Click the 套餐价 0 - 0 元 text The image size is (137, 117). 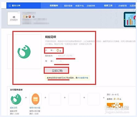114,99
